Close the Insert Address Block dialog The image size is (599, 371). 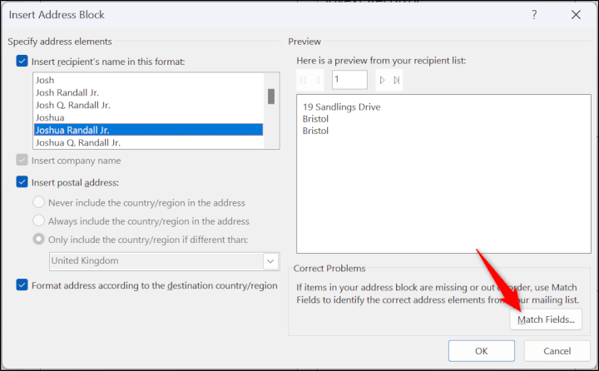pos(576,15)
